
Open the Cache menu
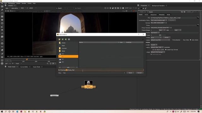(x=29, y=3)
